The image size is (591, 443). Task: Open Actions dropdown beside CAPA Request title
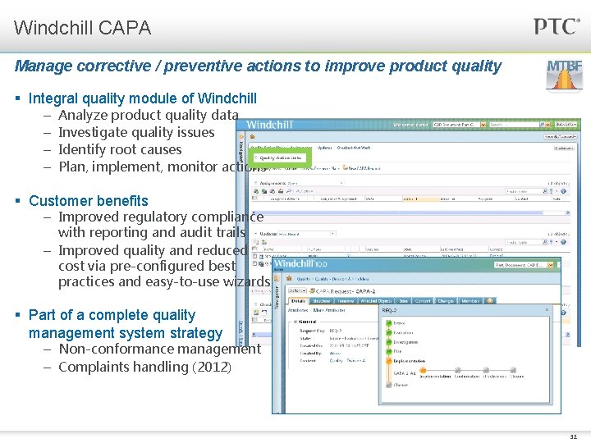[297, 290]
